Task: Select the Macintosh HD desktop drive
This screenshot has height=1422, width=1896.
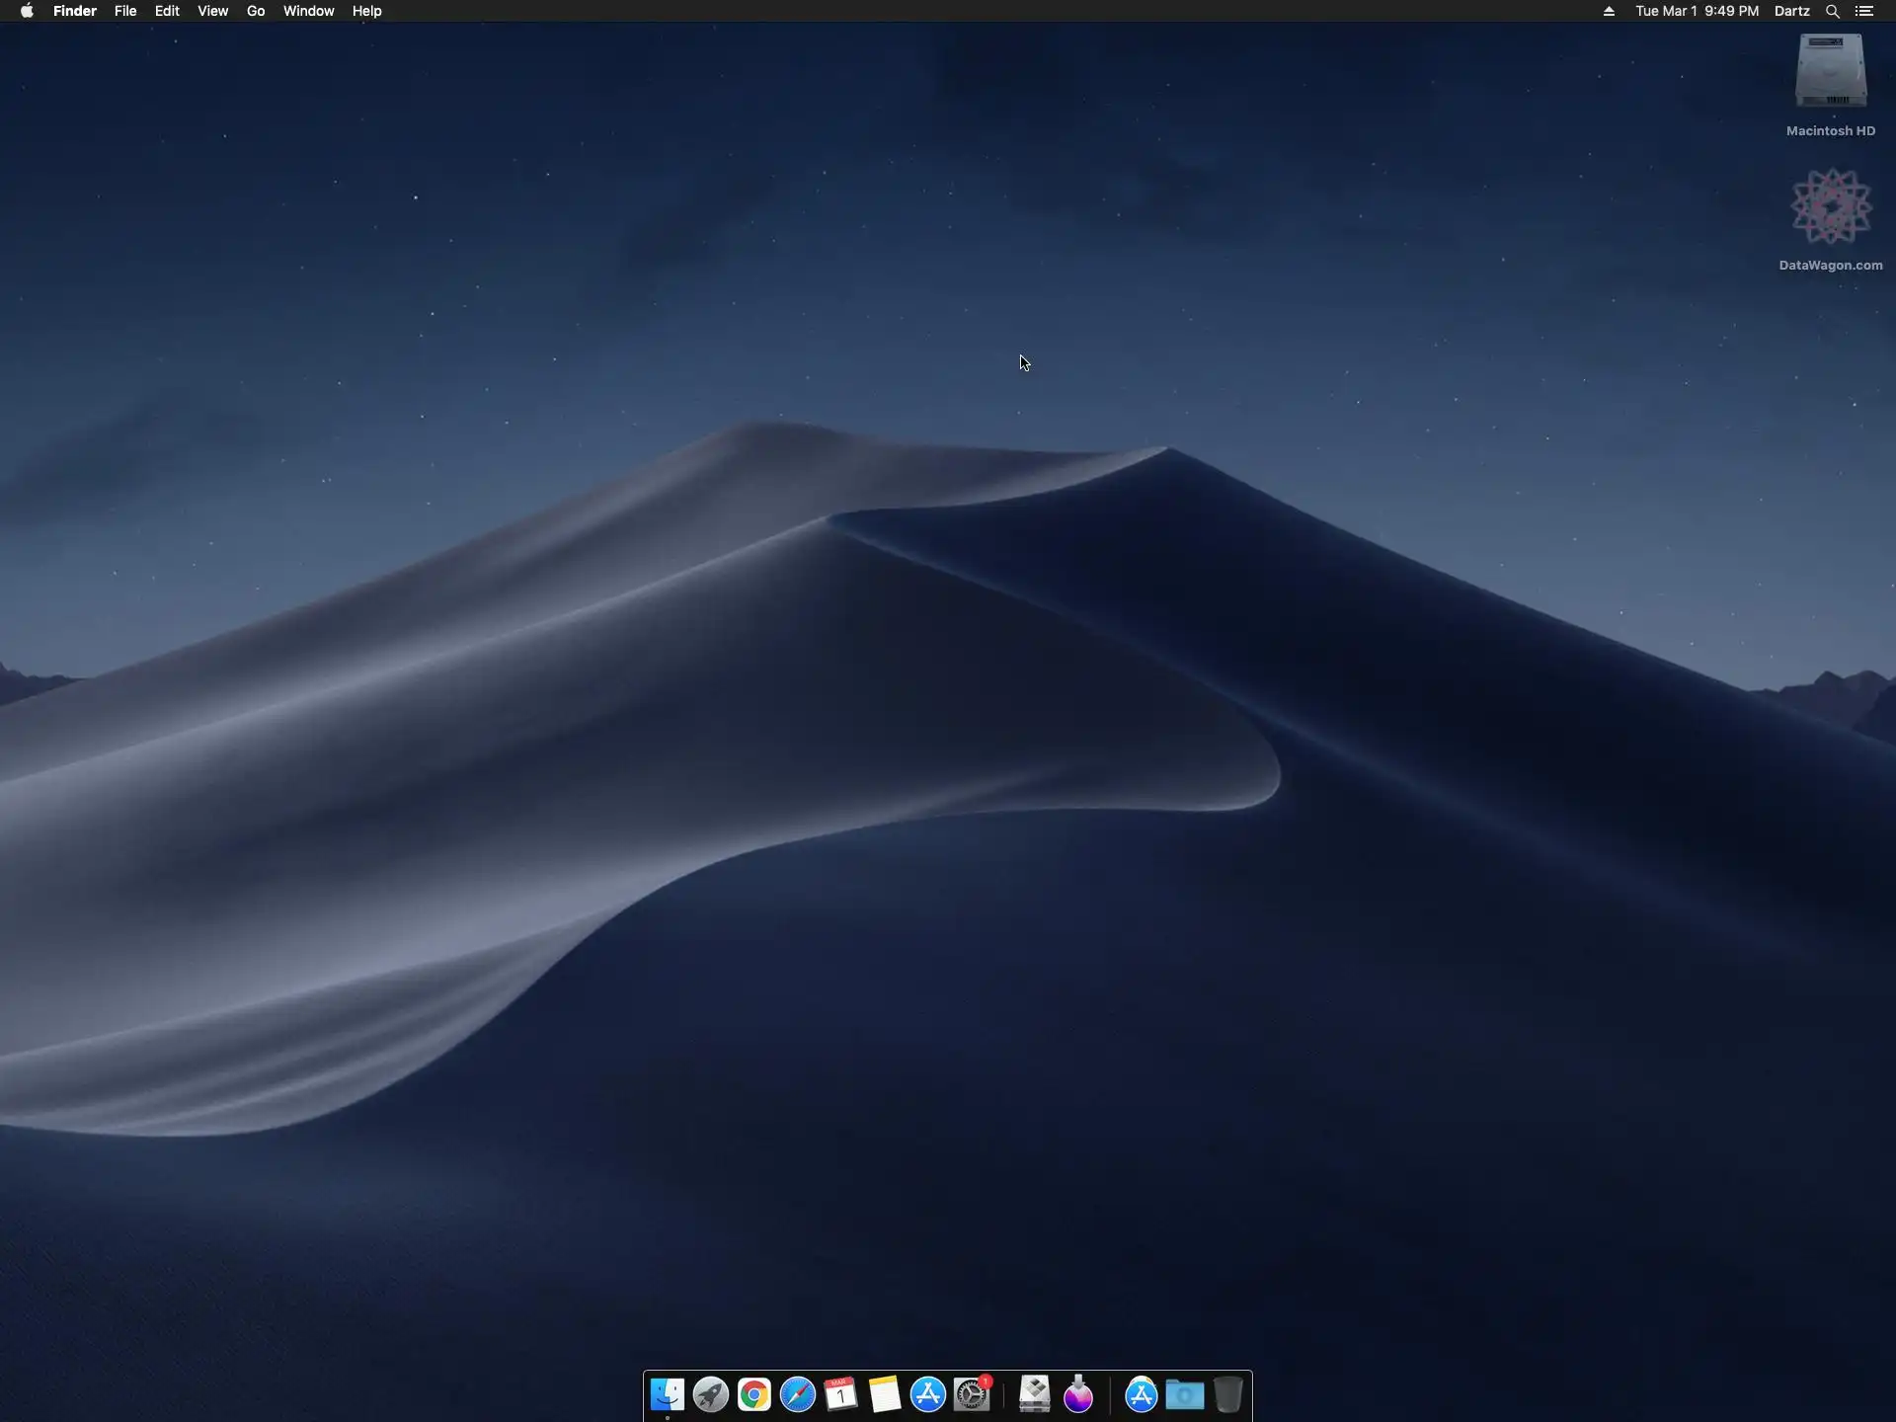Action: [1830, 71]
